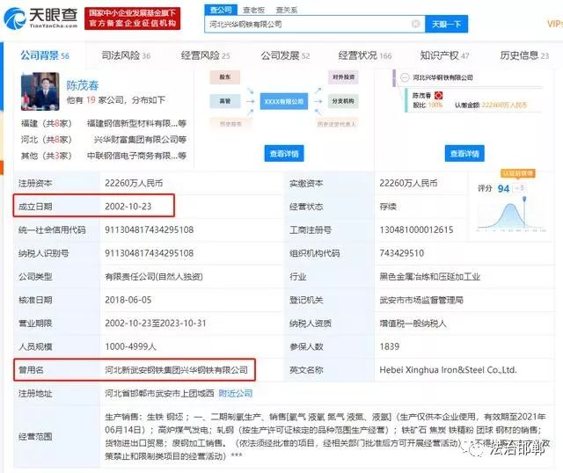
Task: Collapse the 河北兴华钢铁有限公司 tree node
Action: tap(405, 77)
